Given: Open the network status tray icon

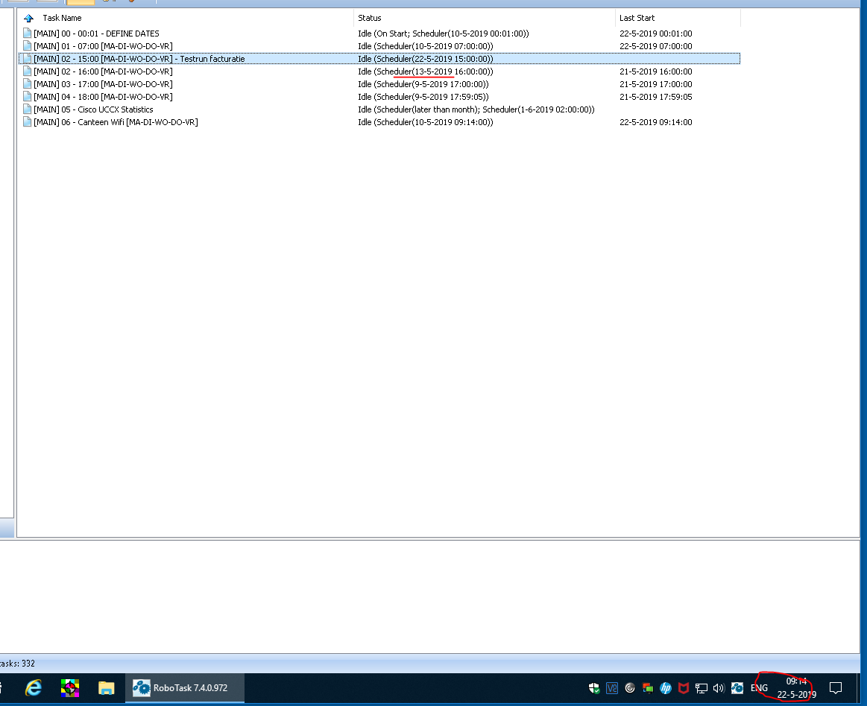Looking at the screenshot, I should point(702,688).
